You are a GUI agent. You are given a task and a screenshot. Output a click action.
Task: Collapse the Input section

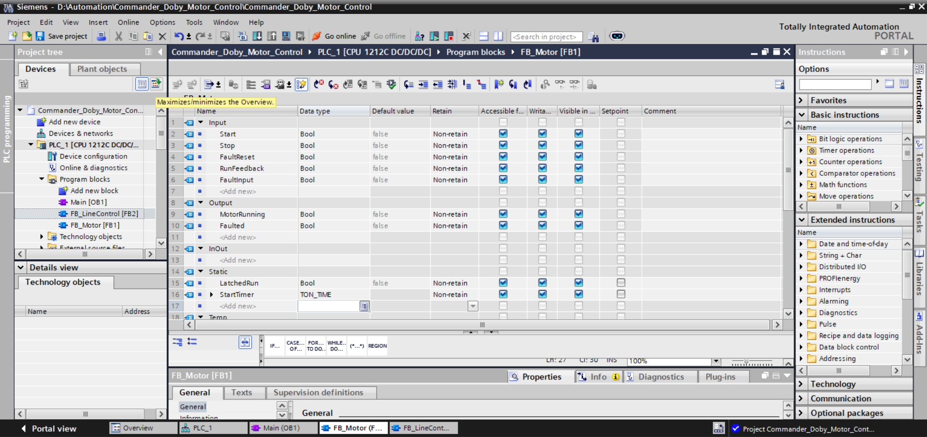coord(201,123)
